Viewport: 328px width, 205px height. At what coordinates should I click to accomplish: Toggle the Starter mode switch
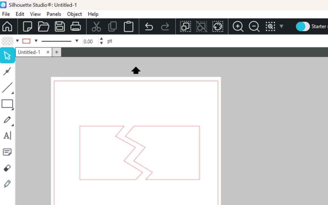pos(303,26)
